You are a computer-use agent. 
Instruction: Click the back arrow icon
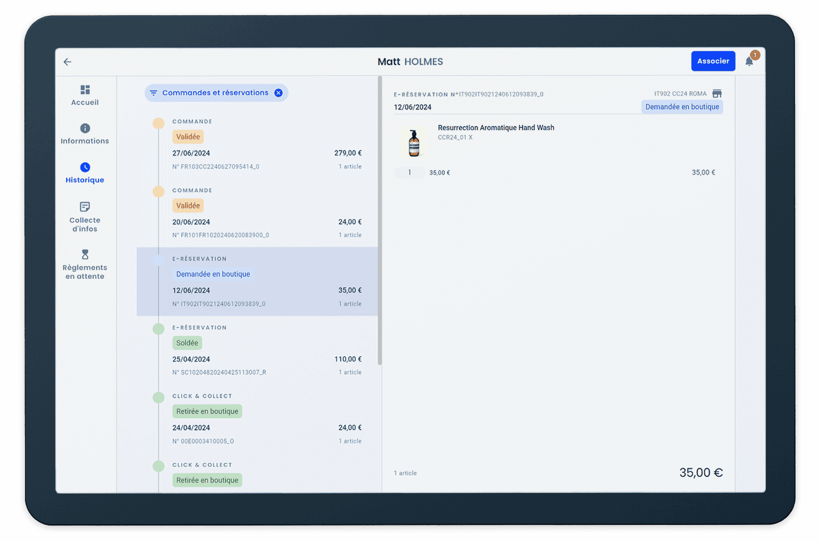[68, 62]
